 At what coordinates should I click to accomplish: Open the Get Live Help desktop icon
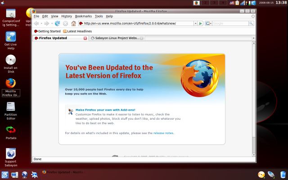[x=11, y=40]
